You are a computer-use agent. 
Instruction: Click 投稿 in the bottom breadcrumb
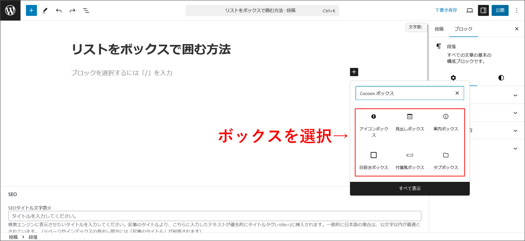[13, 237]
